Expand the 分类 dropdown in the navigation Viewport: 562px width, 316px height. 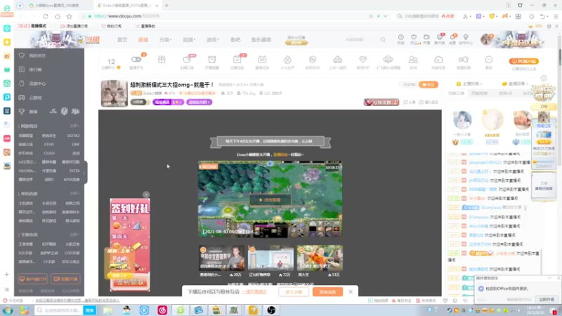[165, 40]
